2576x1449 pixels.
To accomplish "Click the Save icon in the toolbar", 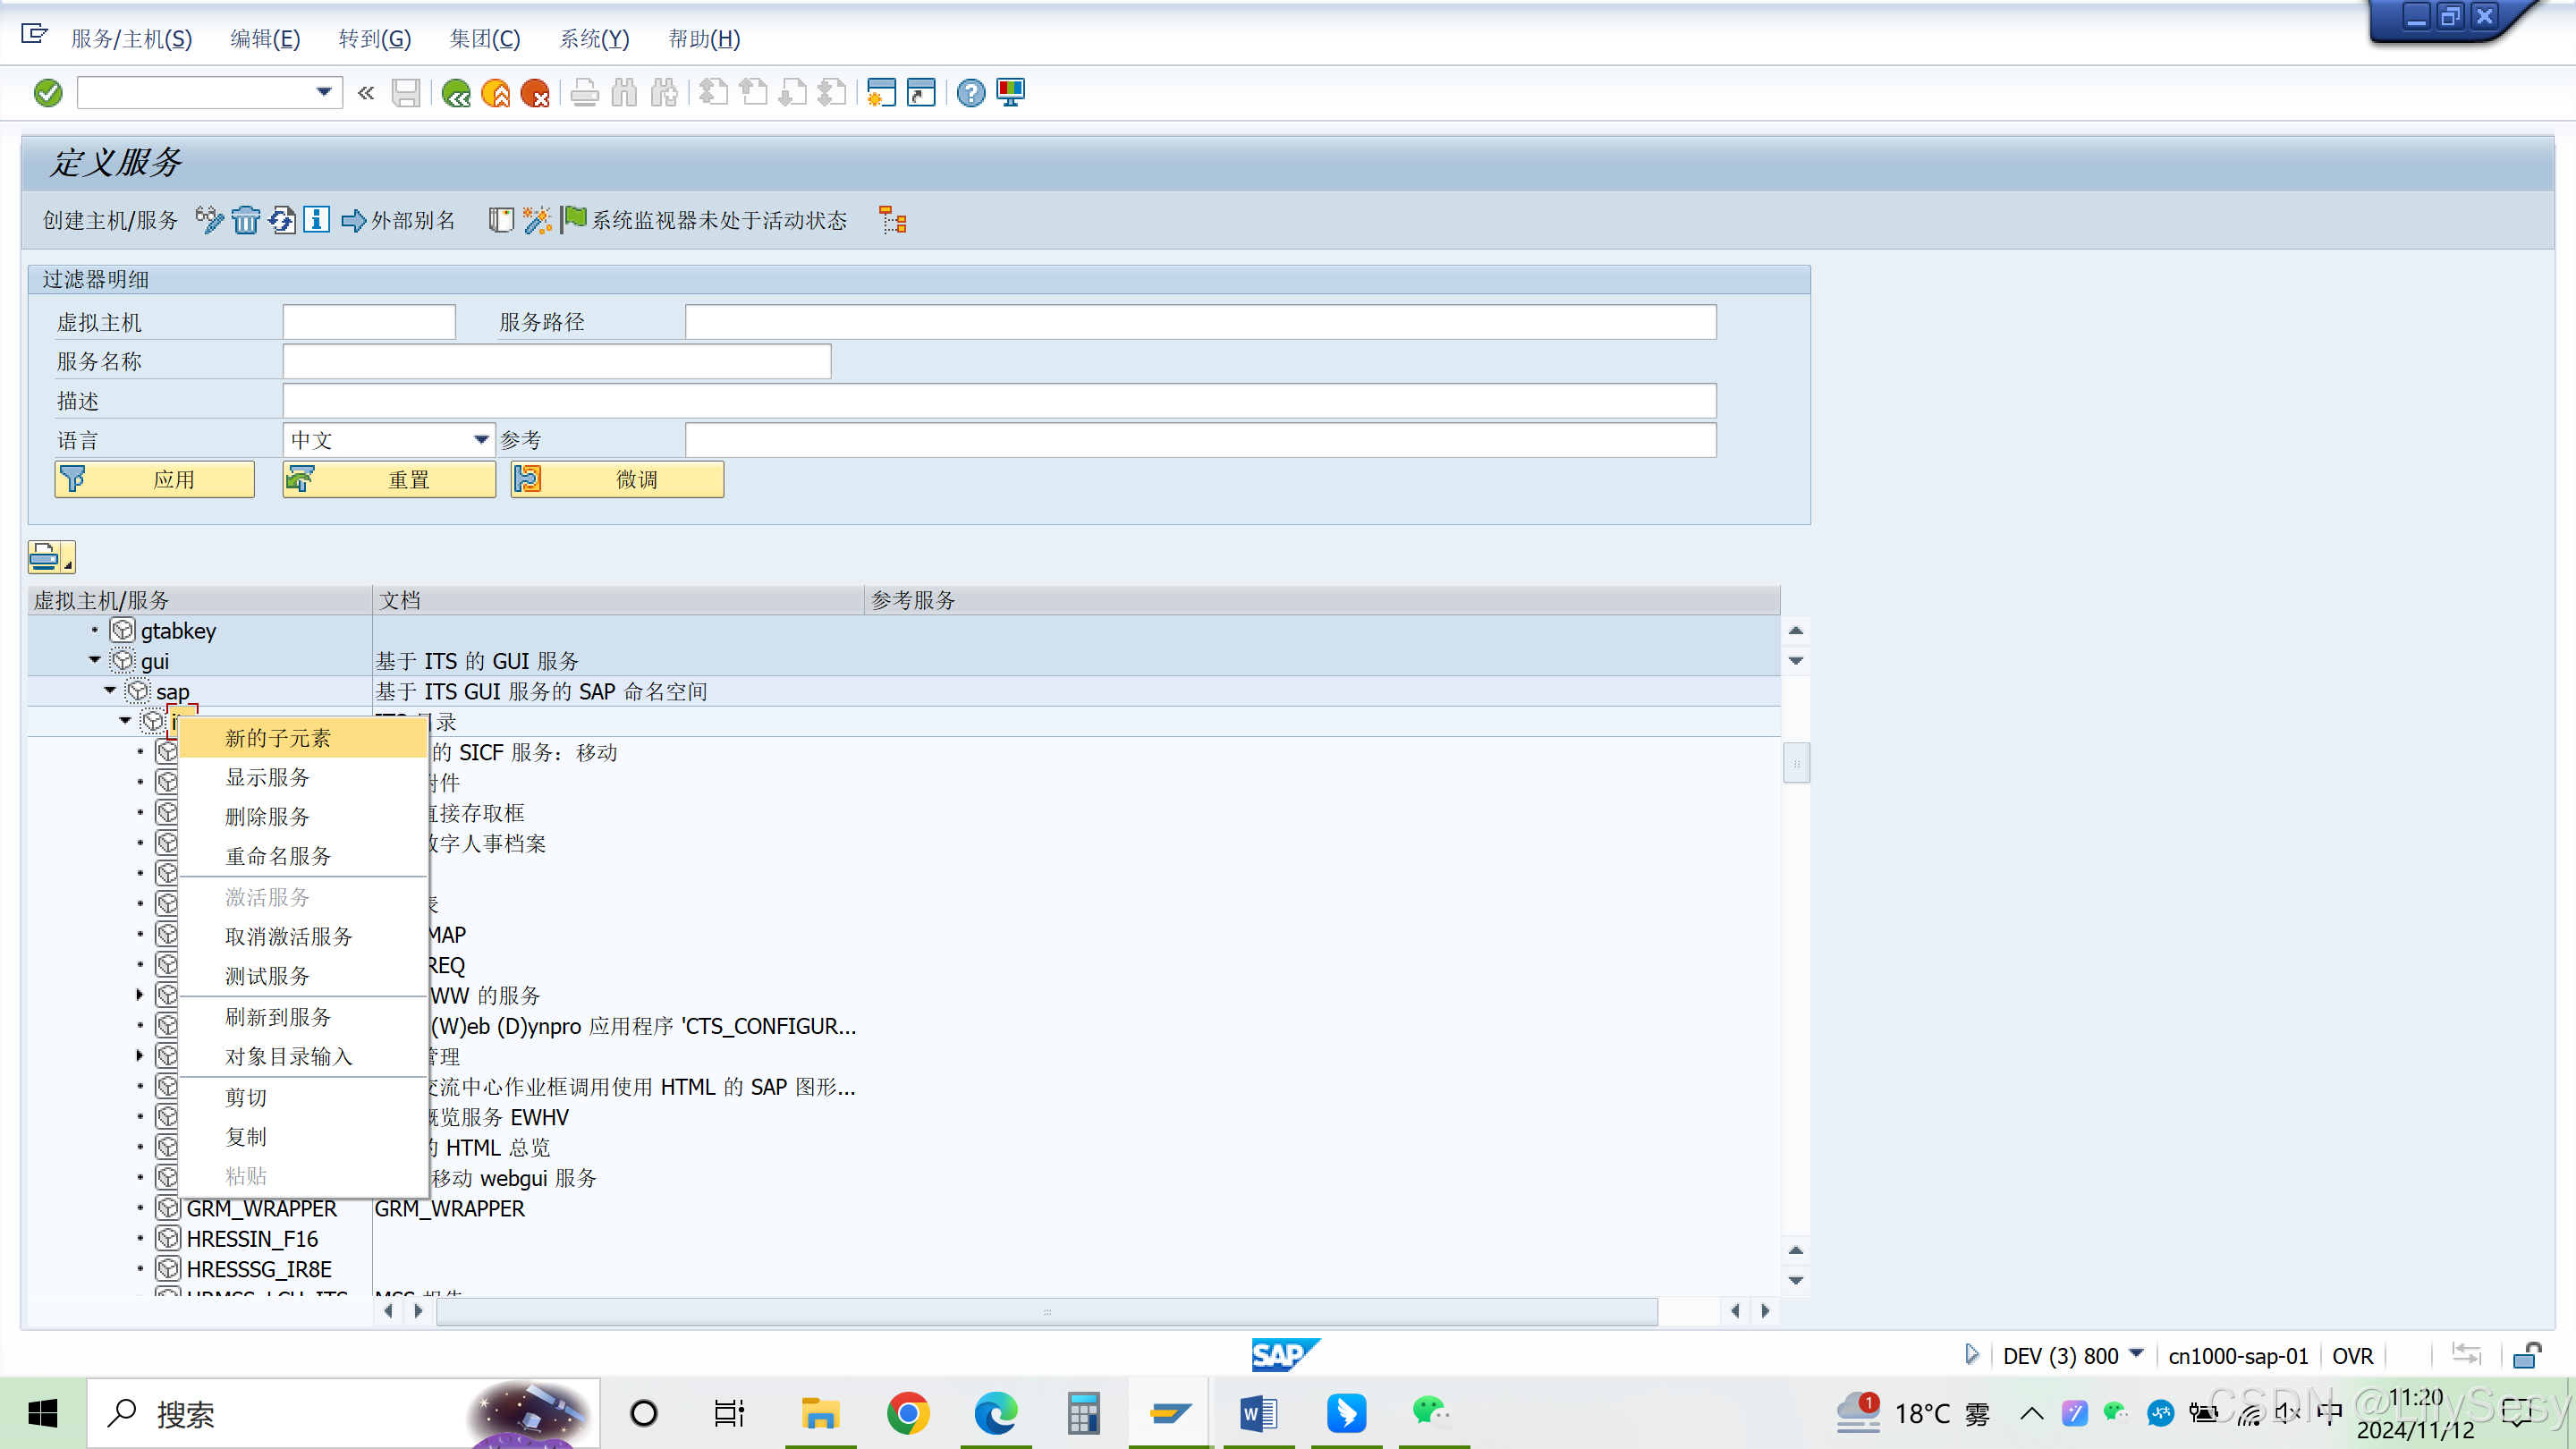I will coord(406,93).
